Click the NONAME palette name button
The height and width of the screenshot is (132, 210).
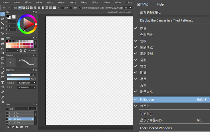click(33, 51)
